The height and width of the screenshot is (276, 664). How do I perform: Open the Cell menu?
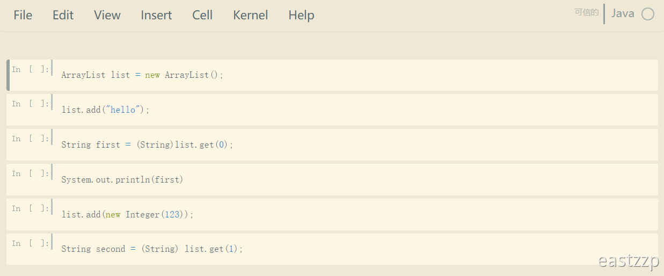click(x=202, y=15)
